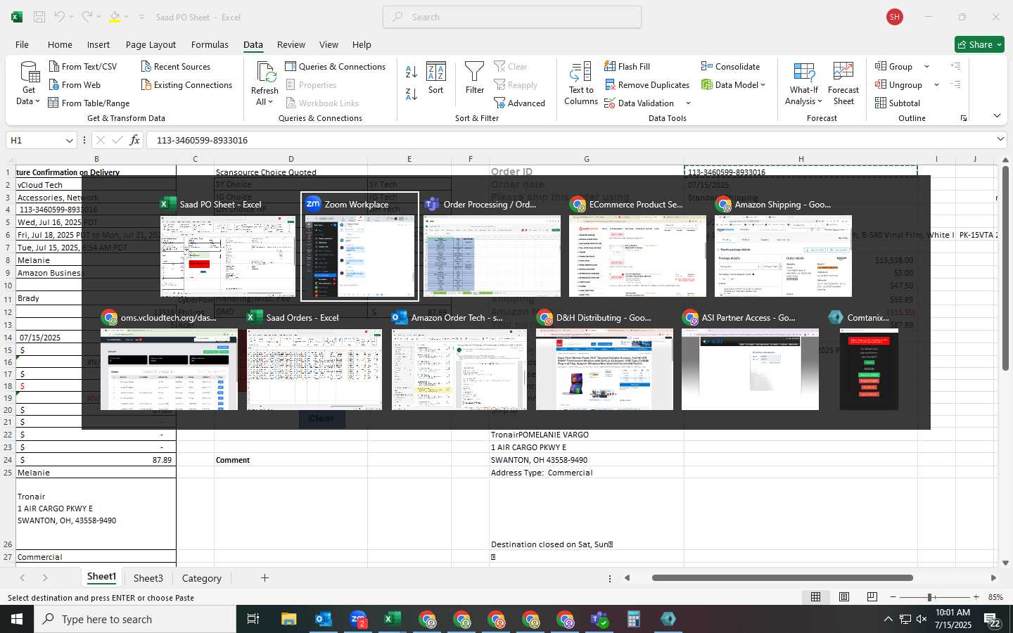Image resolution: width=1013 pixels, height=633 pixels.
Task: Click the Refresh All icon
Action: pos(265,72)
